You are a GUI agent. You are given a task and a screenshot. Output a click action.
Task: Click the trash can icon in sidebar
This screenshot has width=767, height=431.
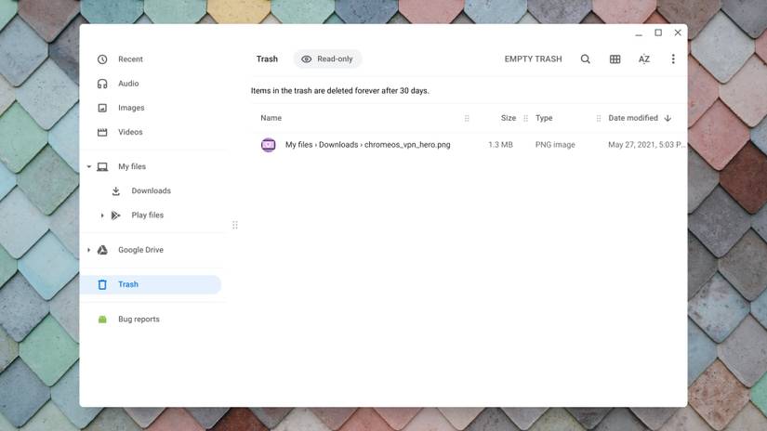pyautogui.click(x=102, y=284)
